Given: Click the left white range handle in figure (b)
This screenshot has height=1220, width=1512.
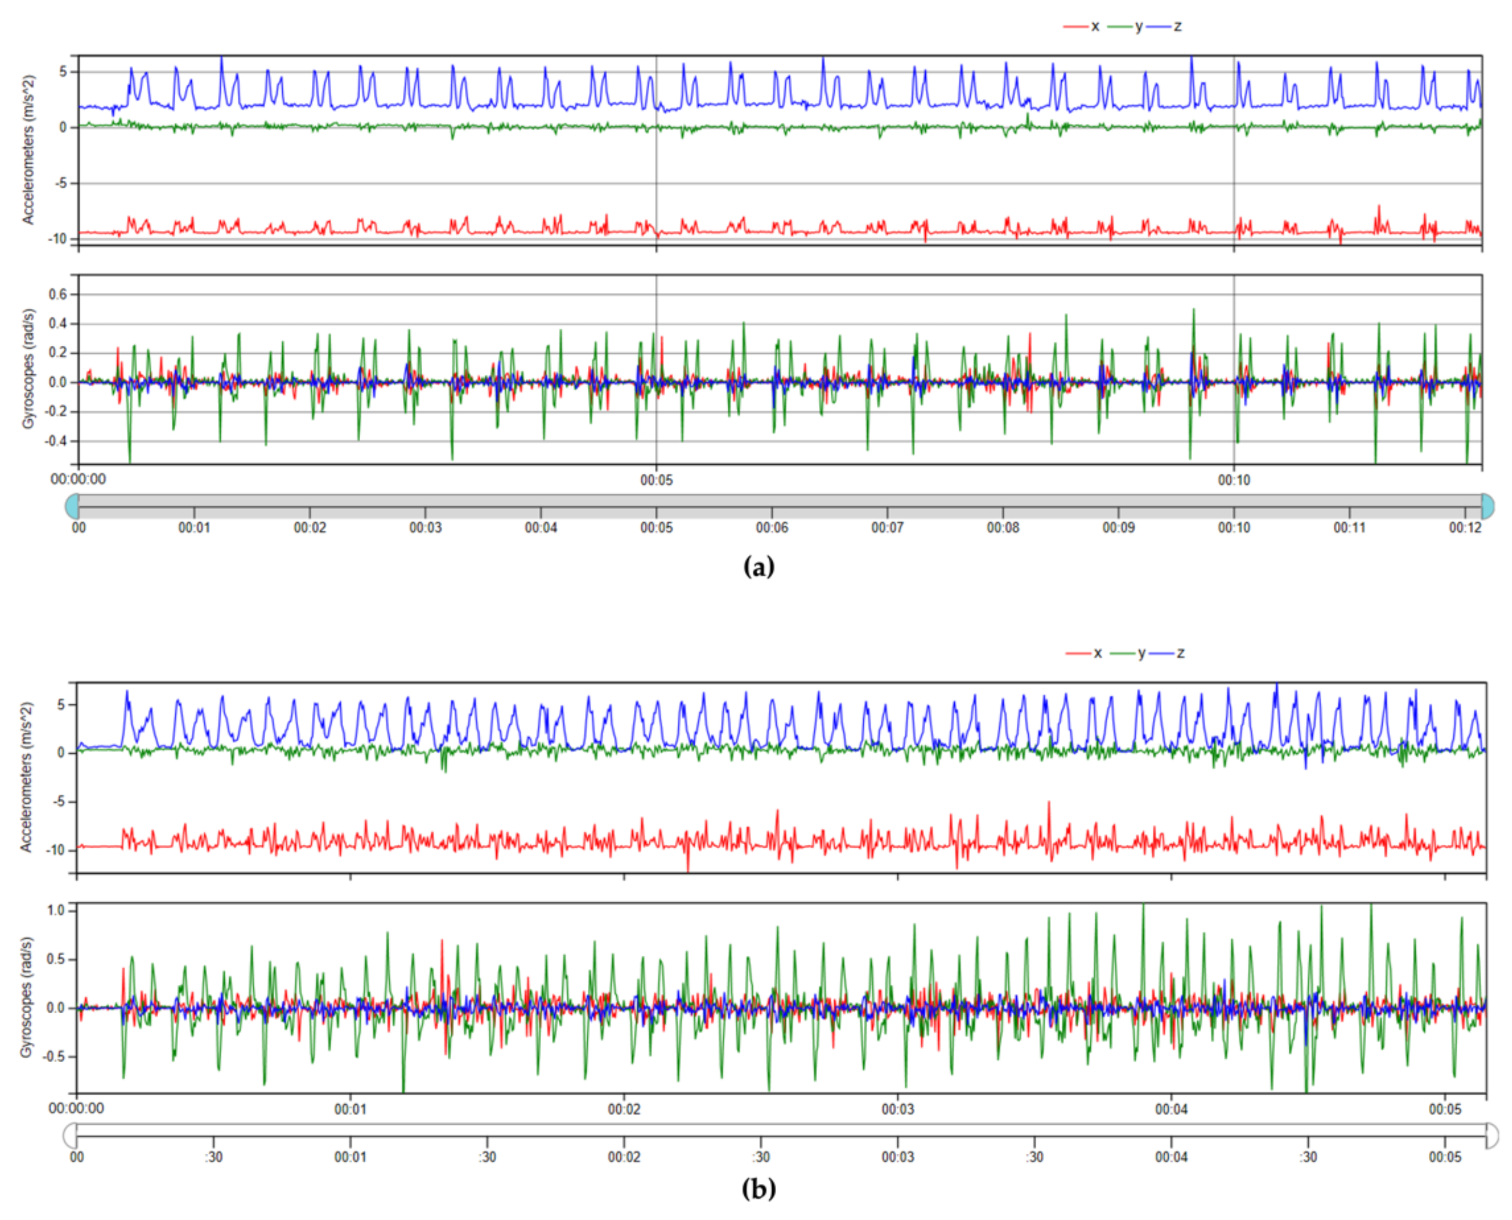Looking at the screenshot, I should click(70, 1135).
